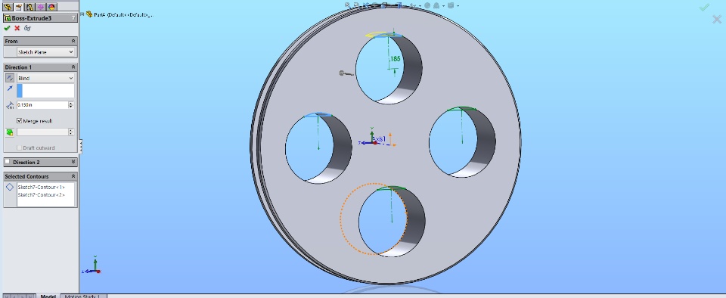The image size is (726, 298).
Task: Click the panel splitter handle on PropertyManager edge
Action: [80, 147]
